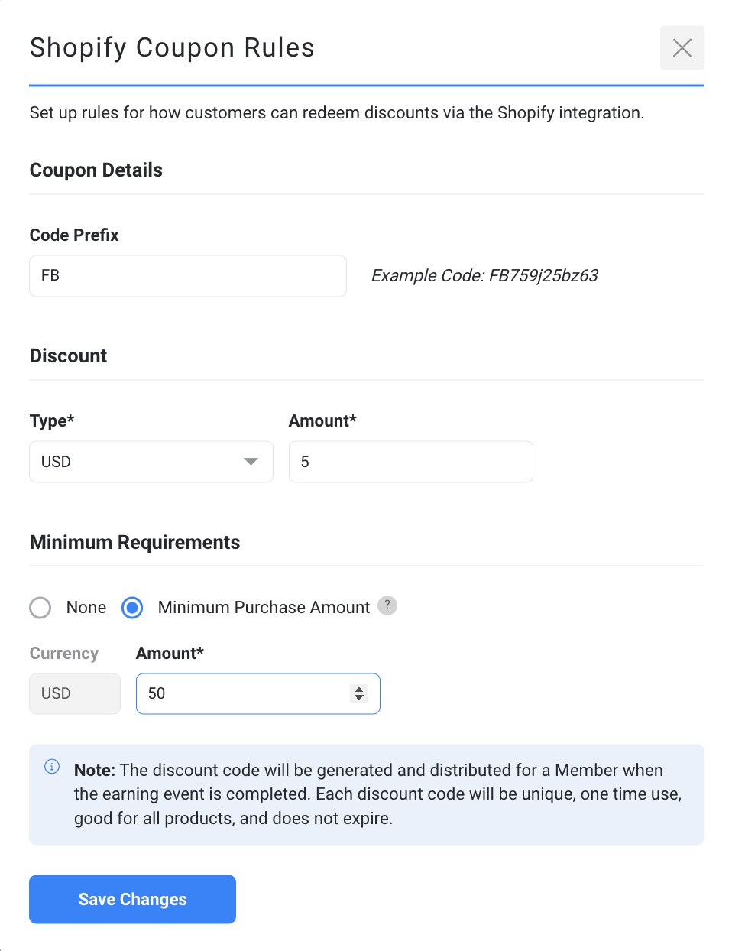Click the Save Changes button

tap(132, 899)
